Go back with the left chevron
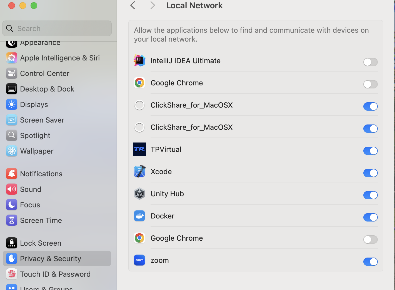395x290 pixels. [133, 5]
